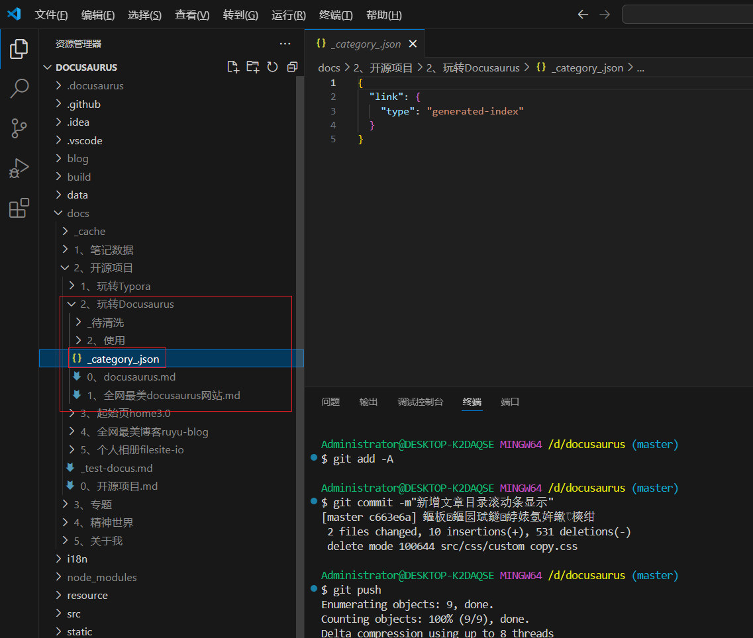Switch to the 端口 panel tab
The image size is (753, 638).
[510, 402]
